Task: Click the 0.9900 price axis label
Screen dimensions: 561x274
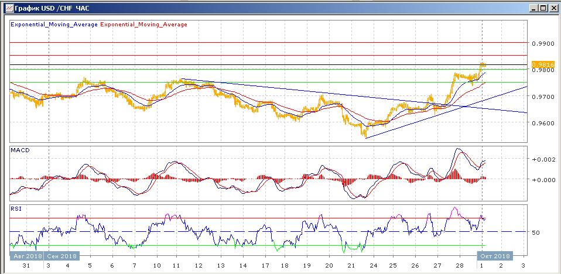Action: pos(542,43)
